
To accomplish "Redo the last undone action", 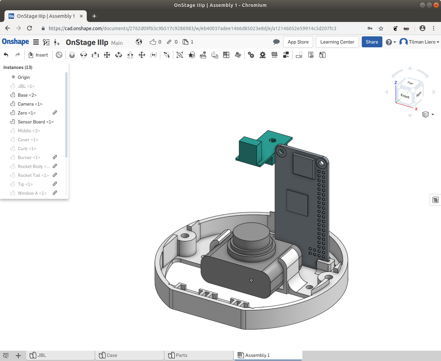I will pyautogui.click(x=17, y=55).
